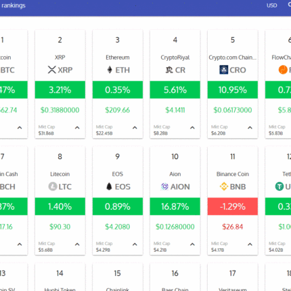Click the Binance Coin BNB logo icon
The width and height of the screenshot is (291, 291).
click(x=224, y=186)
